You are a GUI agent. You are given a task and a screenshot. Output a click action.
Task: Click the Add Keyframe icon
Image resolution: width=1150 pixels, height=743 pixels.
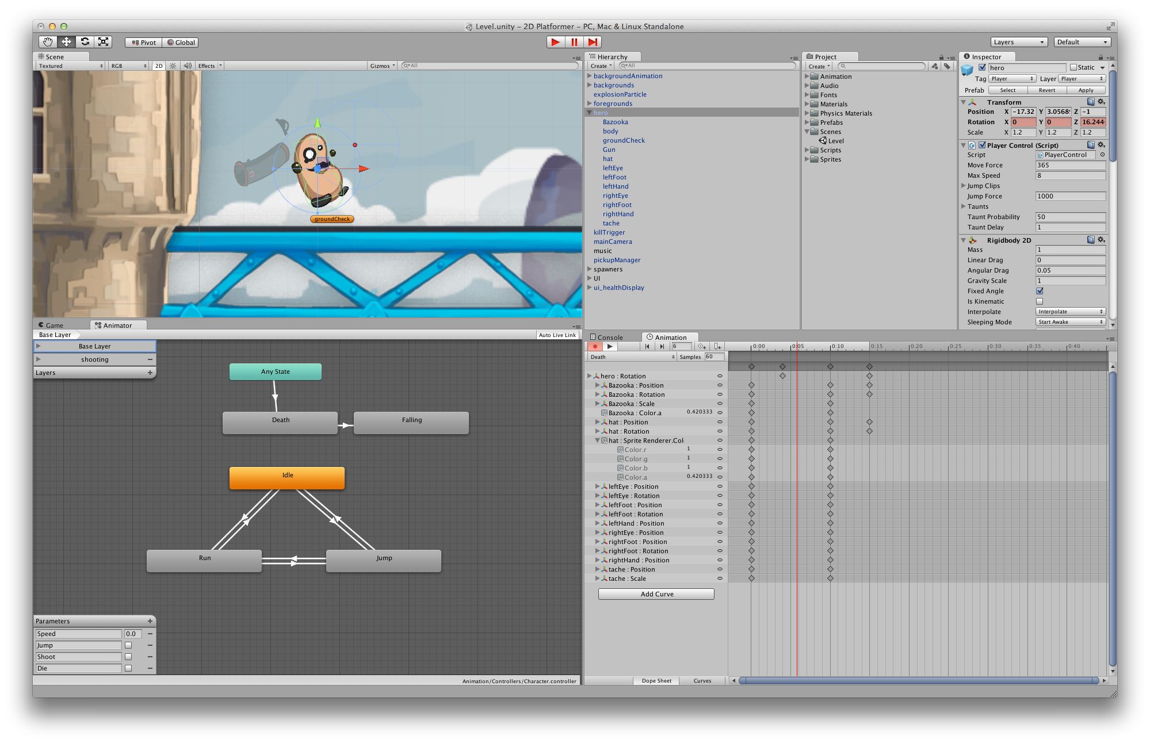(702, 346)
